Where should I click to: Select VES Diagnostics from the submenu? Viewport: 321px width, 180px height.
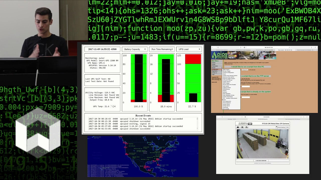pos(227,101)
